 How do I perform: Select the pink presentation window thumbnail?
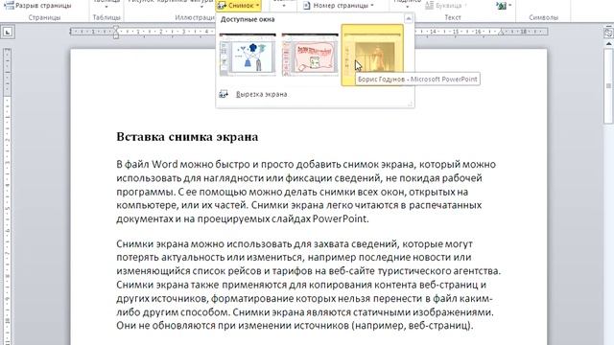[310, 55]
